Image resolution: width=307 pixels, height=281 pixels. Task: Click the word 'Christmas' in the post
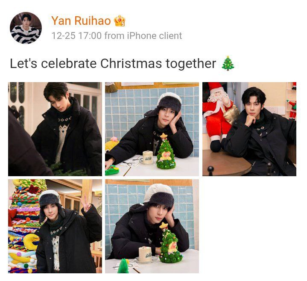(x=131, y=64)
